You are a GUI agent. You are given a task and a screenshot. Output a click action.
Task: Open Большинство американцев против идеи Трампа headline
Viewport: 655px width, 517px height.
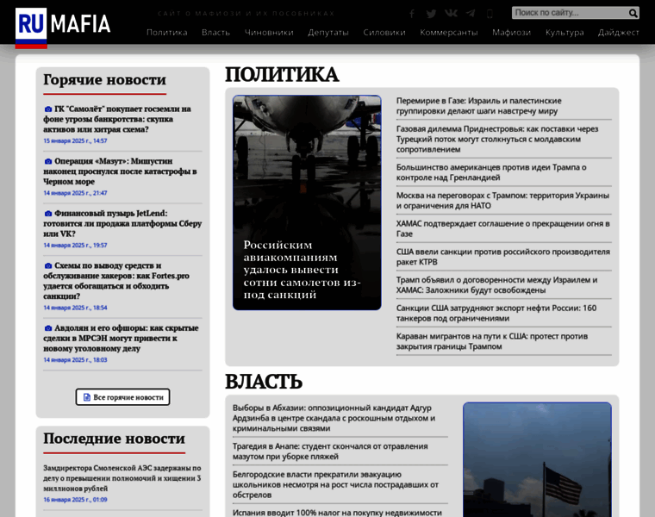(x=491, y=172)
